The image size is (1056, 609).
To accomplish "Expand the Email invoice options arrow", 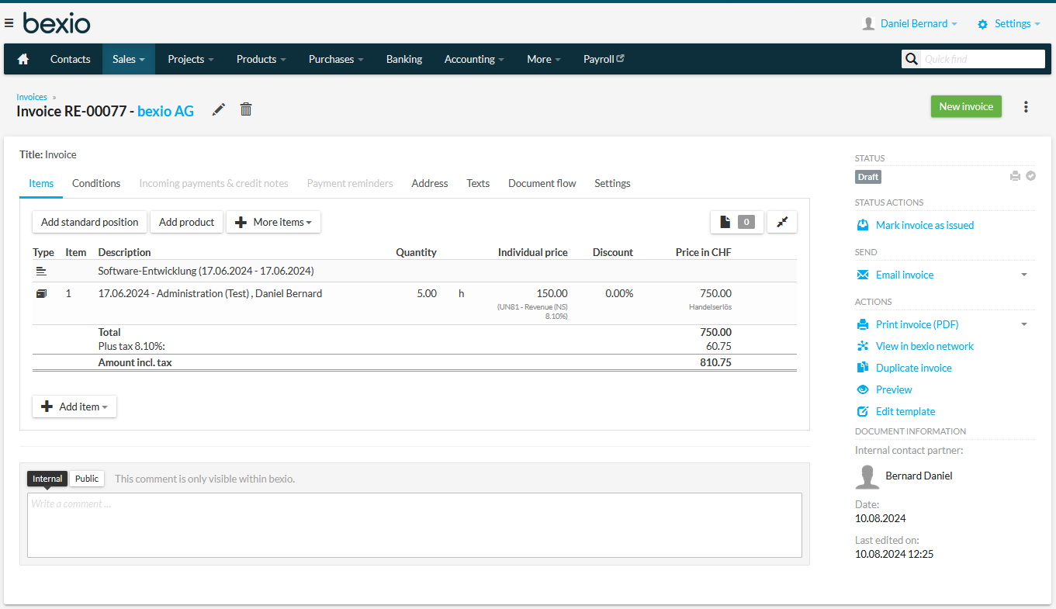I will pyautogui.click(x=1024, y=275).
